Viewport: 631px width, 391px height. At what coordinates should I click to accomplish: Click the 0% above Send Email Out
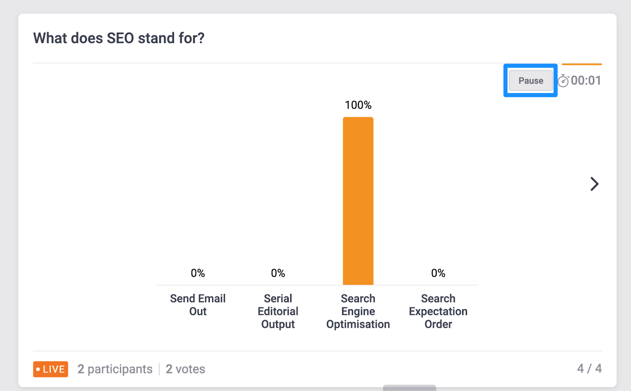coord(198,273)
